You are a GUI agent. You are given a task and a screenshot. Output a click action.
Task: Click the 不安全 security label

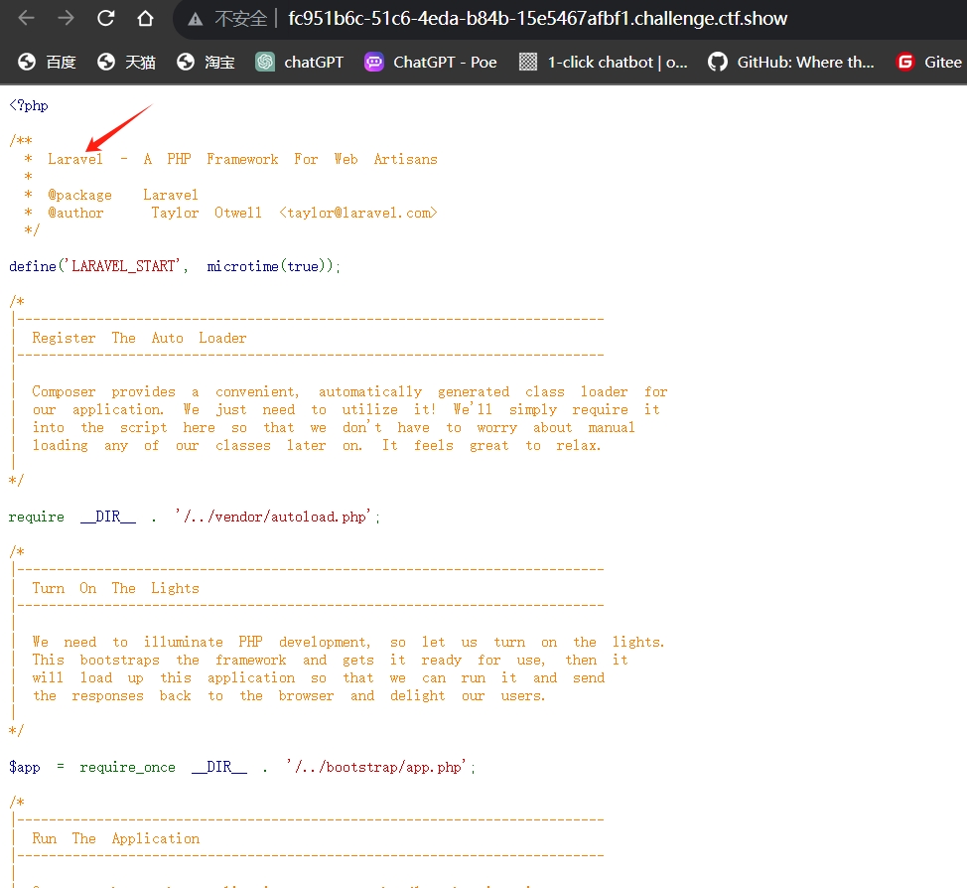240,19
